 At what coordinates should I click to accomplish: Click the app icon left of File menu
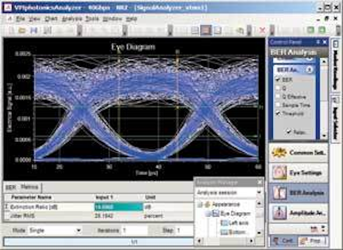(x=10, y=19)
